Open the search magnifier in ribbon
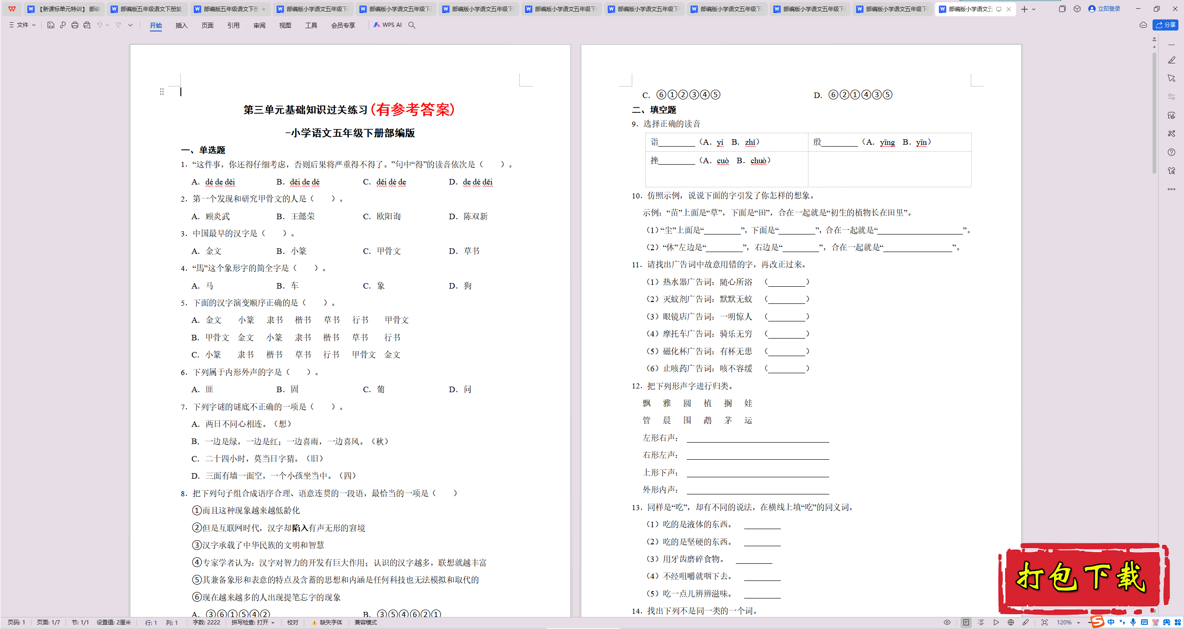1184x629 pixels. pyautogui.click(x=412, y=25)
